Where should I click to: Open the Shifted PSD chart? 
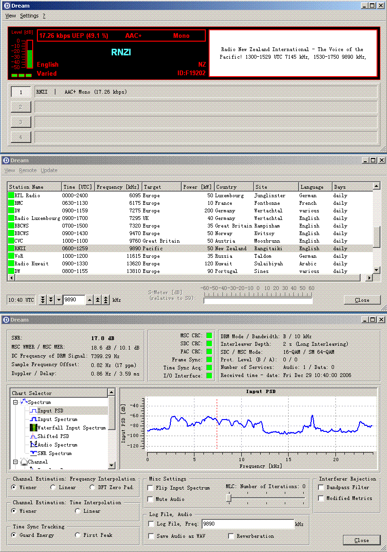[53, 436]
